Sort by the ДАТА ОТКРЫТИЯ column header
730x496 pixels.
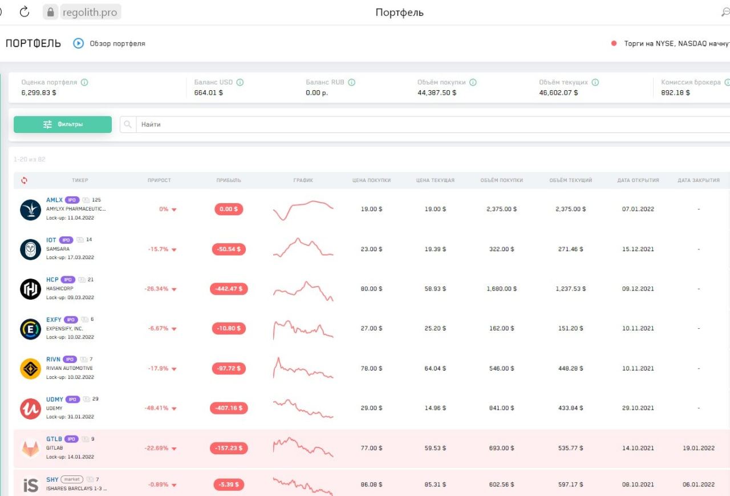638,180
